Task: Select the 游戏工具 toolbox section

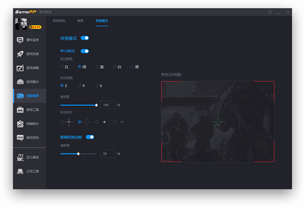Action: point(29,110)
